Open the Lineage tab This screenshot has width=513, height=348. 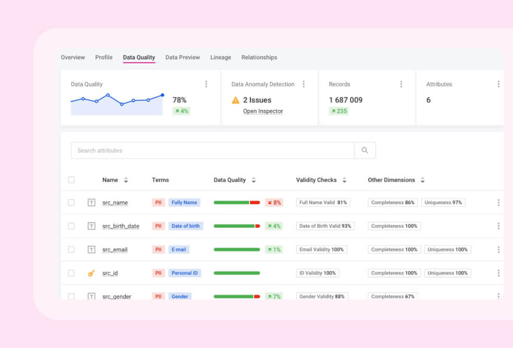[220, 57]
